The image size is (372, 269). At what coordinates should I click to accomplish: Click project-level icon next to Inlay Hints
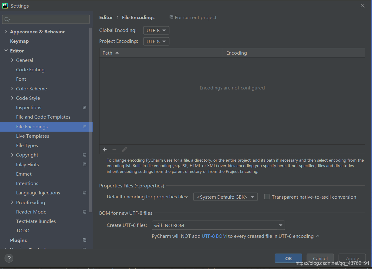85,164
